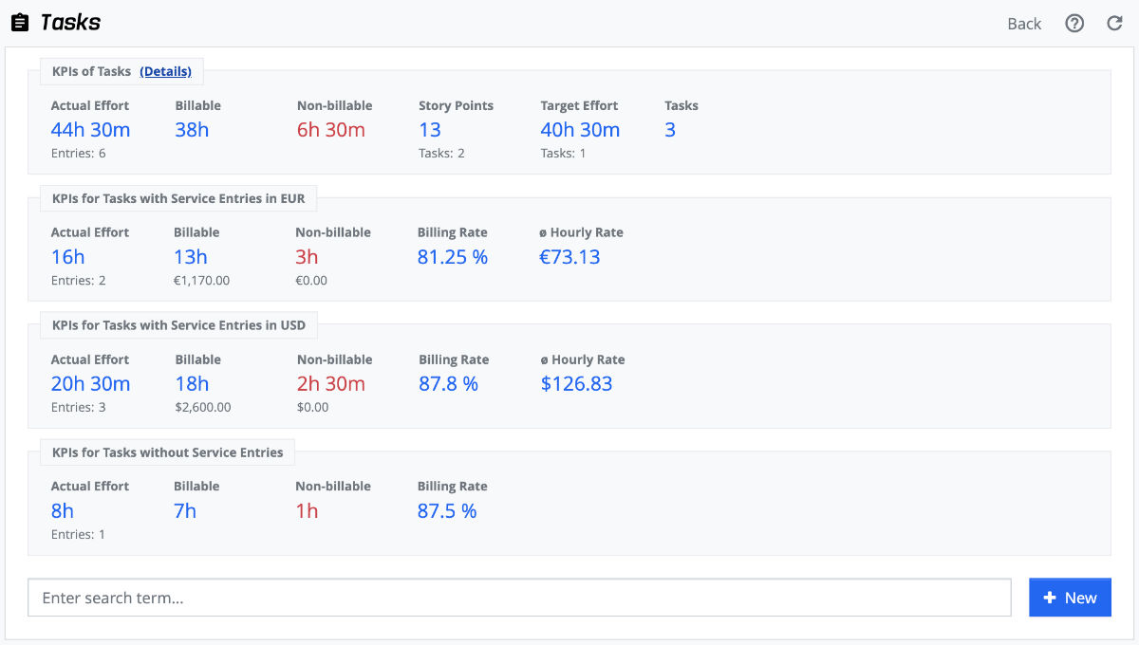Click the '1h' non-billable value
Screen dimensions: 1139x645
click(307, 511)
